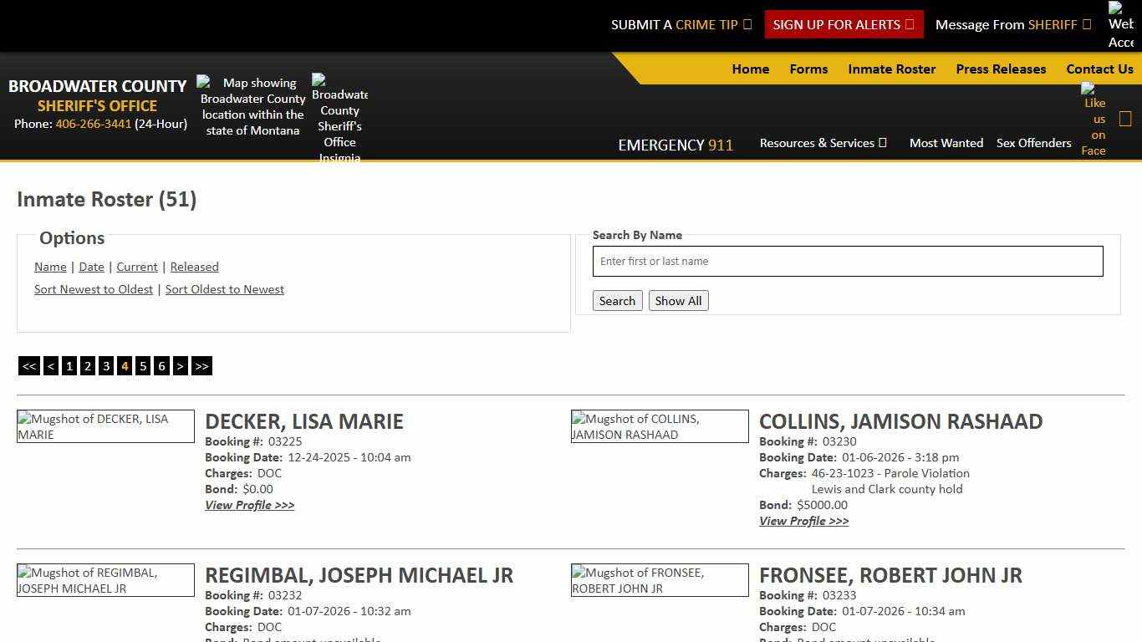Screen dimensions: 1142x642
Task: Expand the Message From SHERIFF dropdown
Action: [x=1012, y=24]
